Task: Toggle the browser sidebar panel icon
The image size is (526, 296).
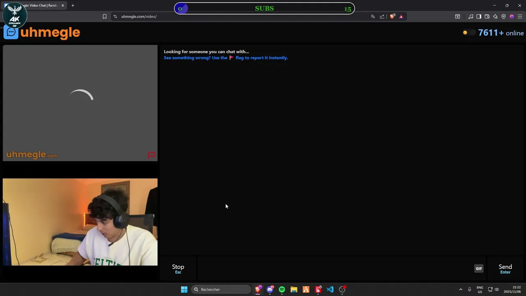Action: coord(479,16)
